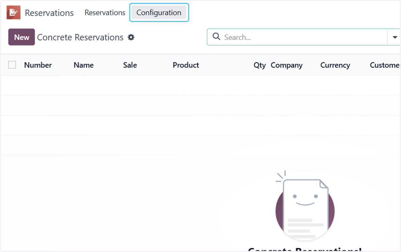The width and height of the screenshot is (401, 252).
Task: Click the Reservations app logo icon
Action: point(13,13)
